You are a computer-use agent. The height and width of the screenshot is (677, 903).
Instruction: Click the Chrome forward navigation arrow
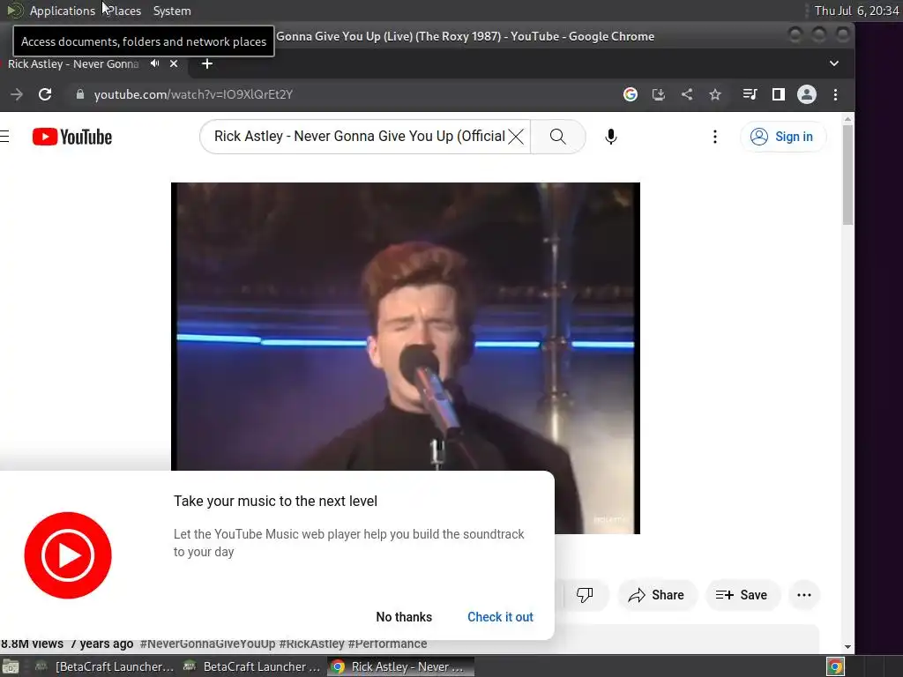[x=17, y=94]
